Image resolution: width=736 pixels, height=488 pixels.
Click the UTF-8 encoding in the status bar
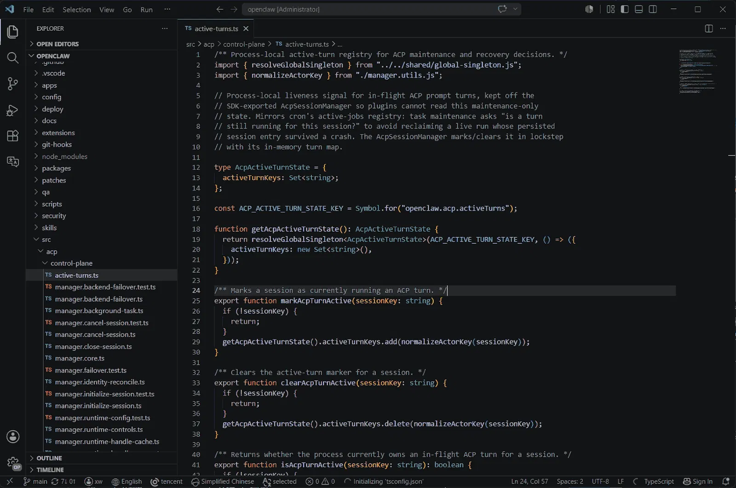coord(600,482)
